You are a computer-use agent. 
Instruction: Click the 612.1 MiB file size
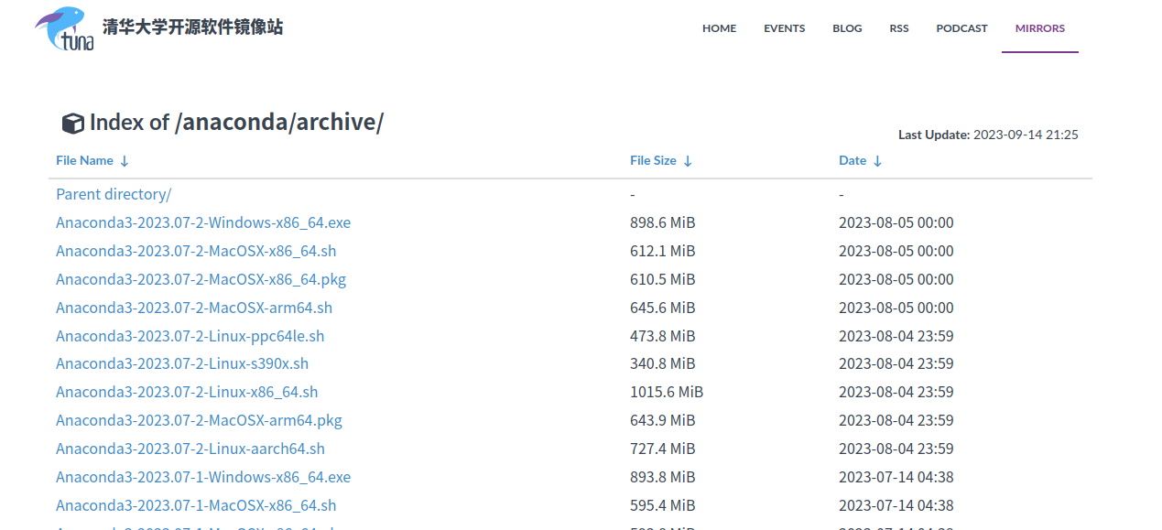(663, 251)
